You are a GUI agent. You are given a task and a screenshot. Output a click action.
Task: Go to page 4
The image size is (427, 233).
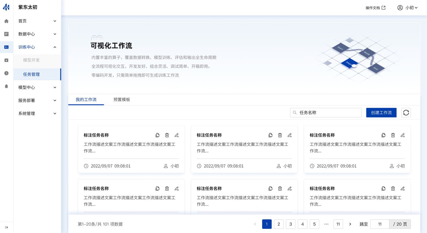(x=303, y=224)
